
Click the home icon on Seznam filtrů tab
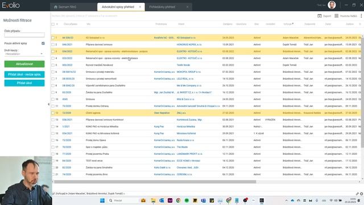pos(56,7)
